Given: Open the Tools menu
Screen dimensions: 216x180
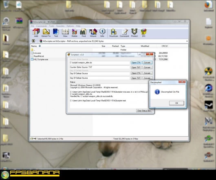Looking at the screenshot, I should 51,26.
